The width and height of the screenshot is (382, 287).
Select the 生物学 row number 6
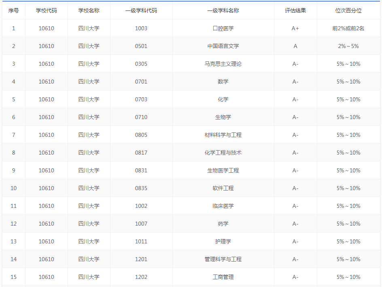tap(14, 117)
